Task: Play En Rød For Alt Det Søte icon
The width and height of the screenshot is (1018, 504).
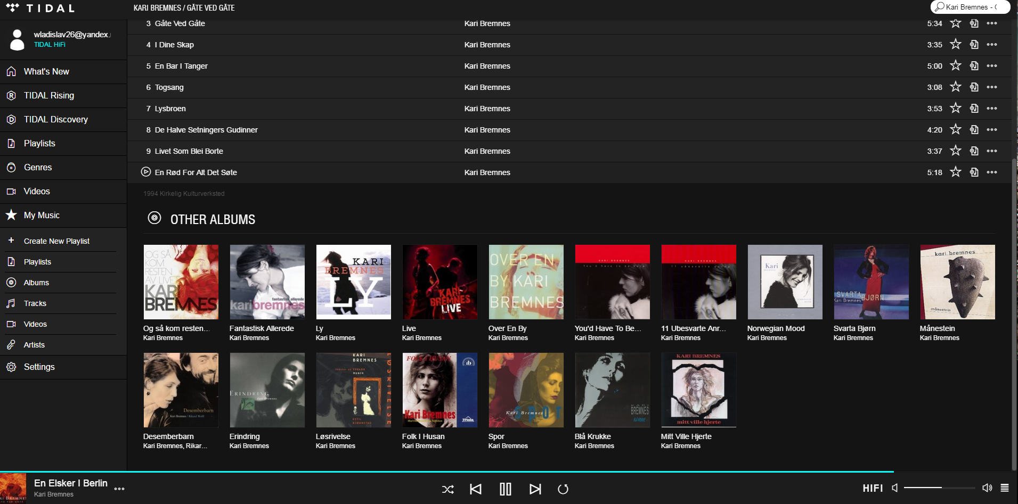Action: point(145,172)
